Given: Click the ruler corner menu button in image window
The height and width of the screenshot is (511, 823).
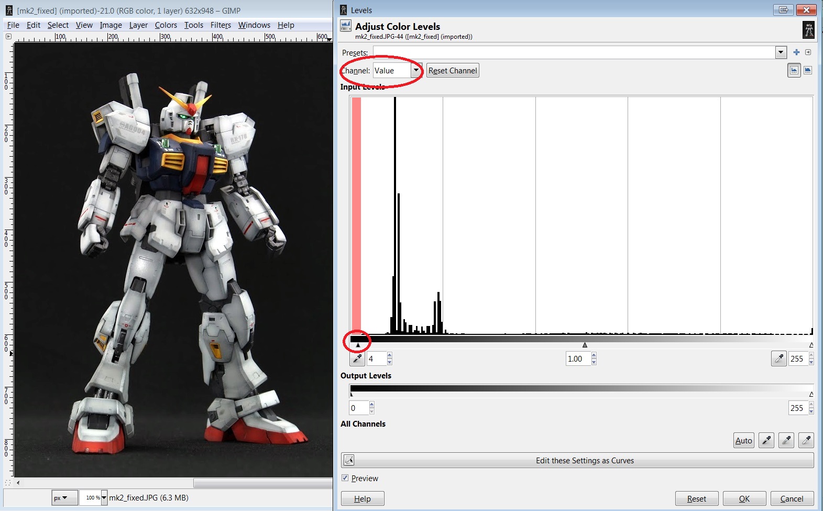Looking at the screenshot, I should (8, 37).
